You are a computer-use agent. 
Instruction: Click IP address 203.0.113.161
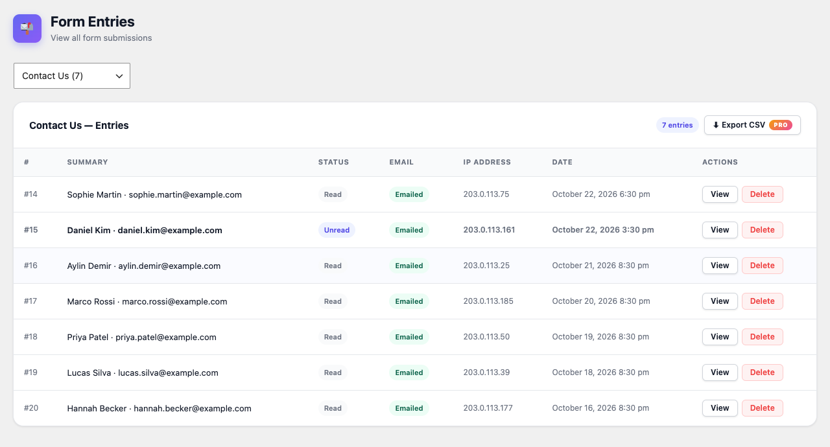click(x=489, y=230)
